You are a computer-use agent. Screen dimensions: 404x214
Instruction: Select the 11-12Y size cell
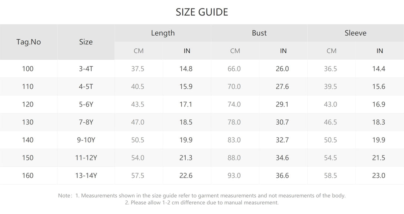pyautogui.click(x=86, y=158)
